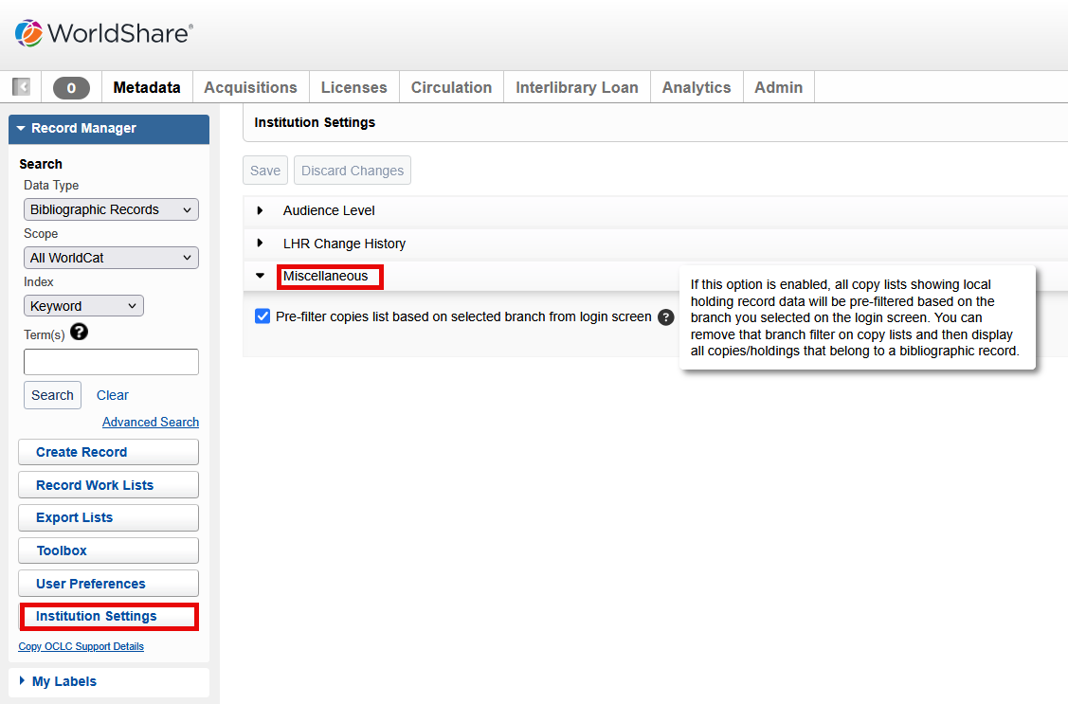Viewport: 1068px width, 704px height.
Task: Open the Scope dropdown showing All WorldCat
Action: tap(111, 258)
